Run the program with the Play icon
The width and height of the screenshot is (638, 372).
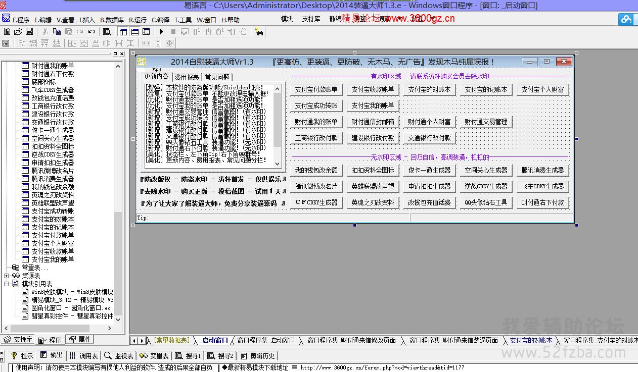pos(162,31)
